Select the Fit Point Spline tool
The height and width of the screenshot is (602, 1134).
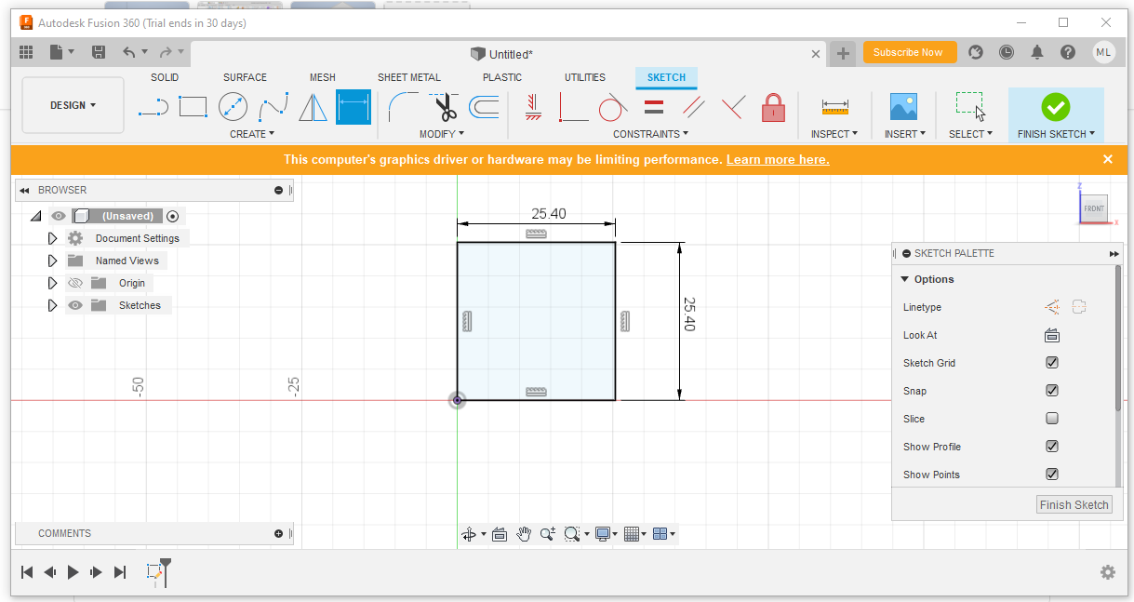pos(273,107)
